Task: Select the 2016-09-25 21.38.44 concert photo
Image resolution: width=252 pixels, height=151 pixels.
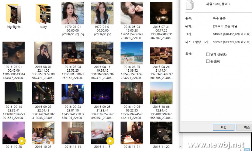Action: coord(102,93)
